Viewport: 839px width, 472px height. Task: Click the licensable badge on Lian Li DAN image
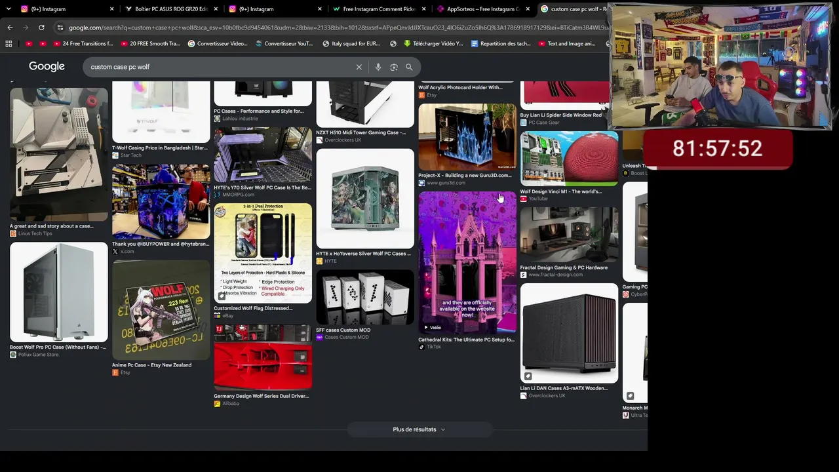528,376
